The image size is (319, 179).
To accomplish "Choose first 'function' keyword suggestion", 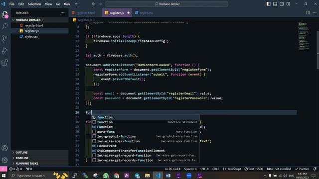I will (x=146, y=117).
